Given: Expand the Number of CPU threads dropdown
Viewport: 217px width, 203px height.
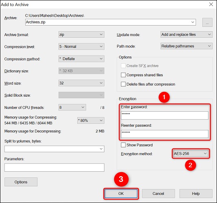Looking at the screenshot, I should coord(72,107).
